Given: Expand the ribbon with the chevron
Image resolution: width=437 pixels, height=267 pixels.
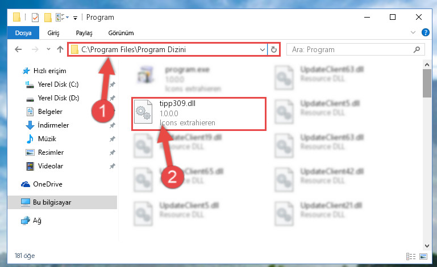Looking at the screenshot, I should click(x=413, y=32).
